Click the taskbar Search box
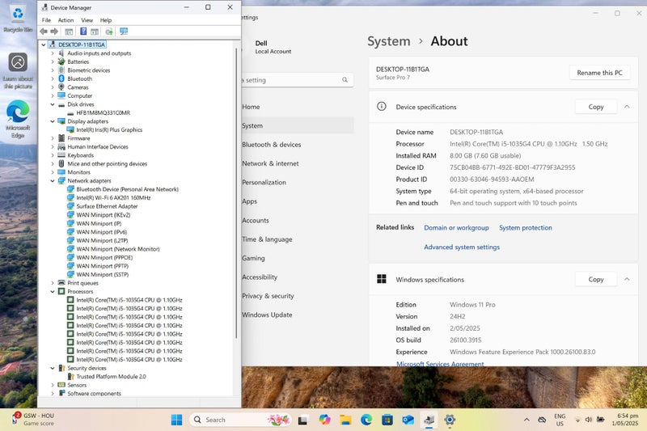 (240, 420)
